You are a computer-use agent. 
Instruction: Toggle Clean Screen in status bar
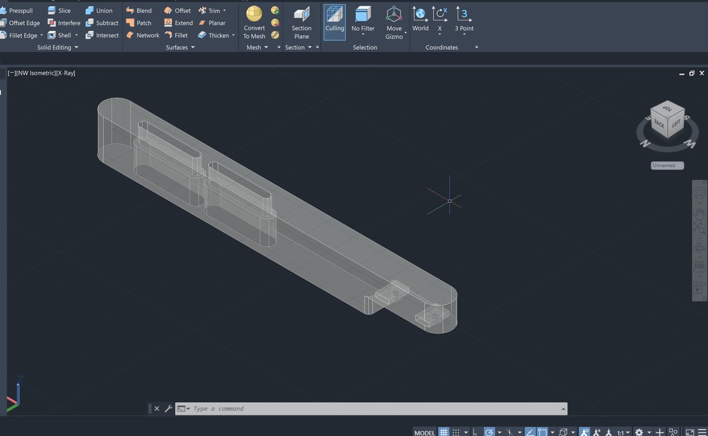(x=690, y=432)
